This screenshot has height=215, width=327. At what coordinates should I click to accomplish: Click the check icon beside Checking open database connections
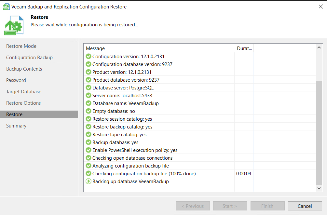click(89, 158)
